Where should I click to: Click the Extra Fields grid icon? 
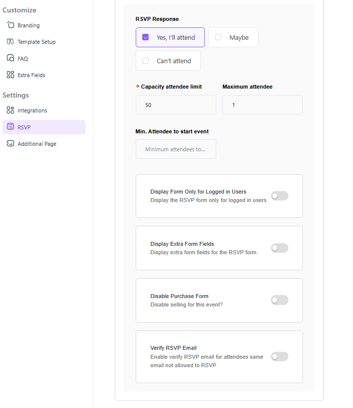tap(10, 75)
